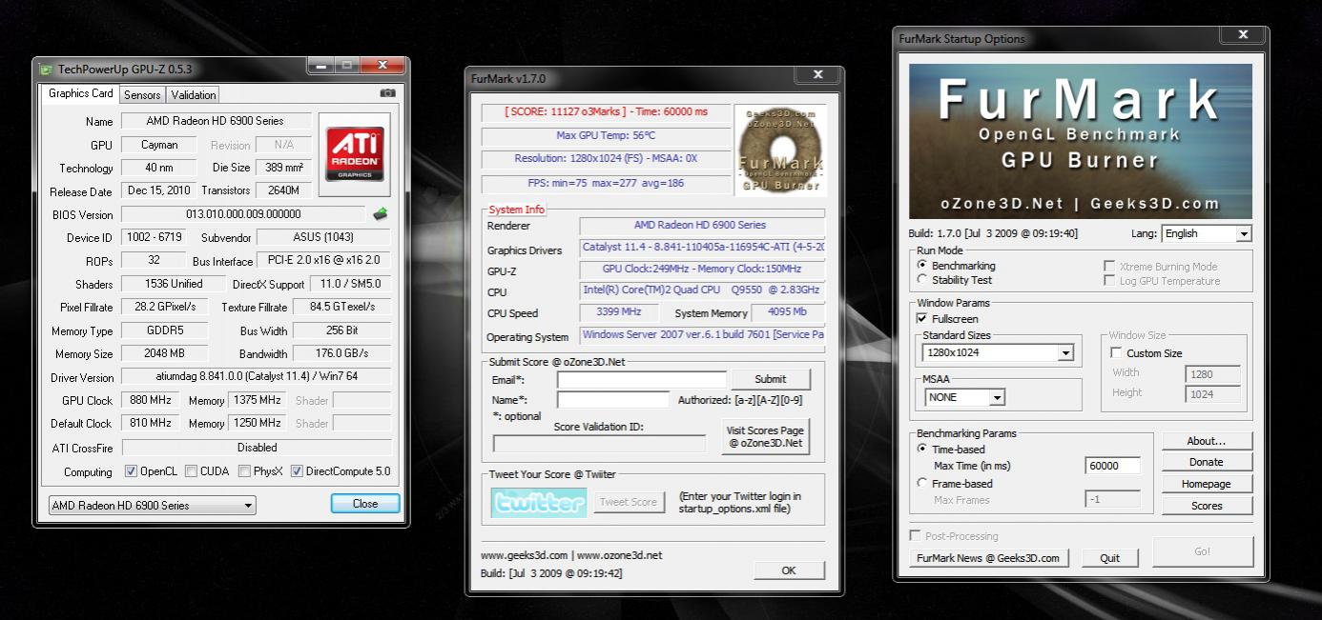Click the 1536 Unified Shaders value
1322x620 pixels.
click(173, 284)
